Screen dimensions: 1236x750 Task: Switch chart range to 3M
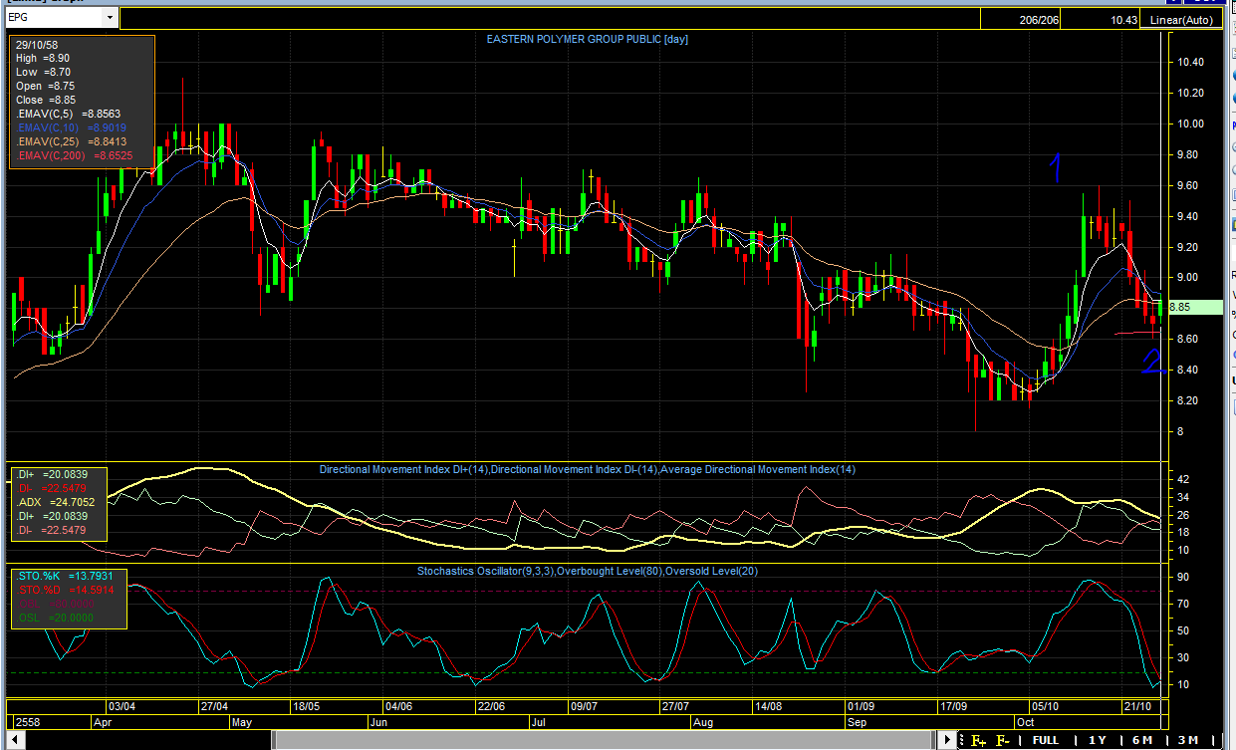[1187, 740]
